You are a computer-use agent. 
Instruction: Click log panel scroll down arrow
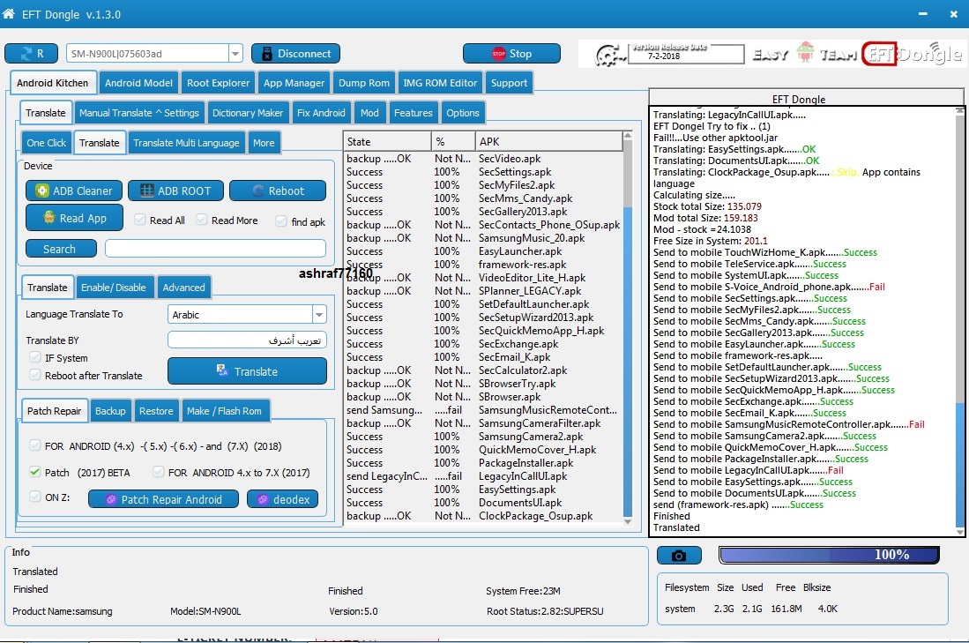pos(959,532)
